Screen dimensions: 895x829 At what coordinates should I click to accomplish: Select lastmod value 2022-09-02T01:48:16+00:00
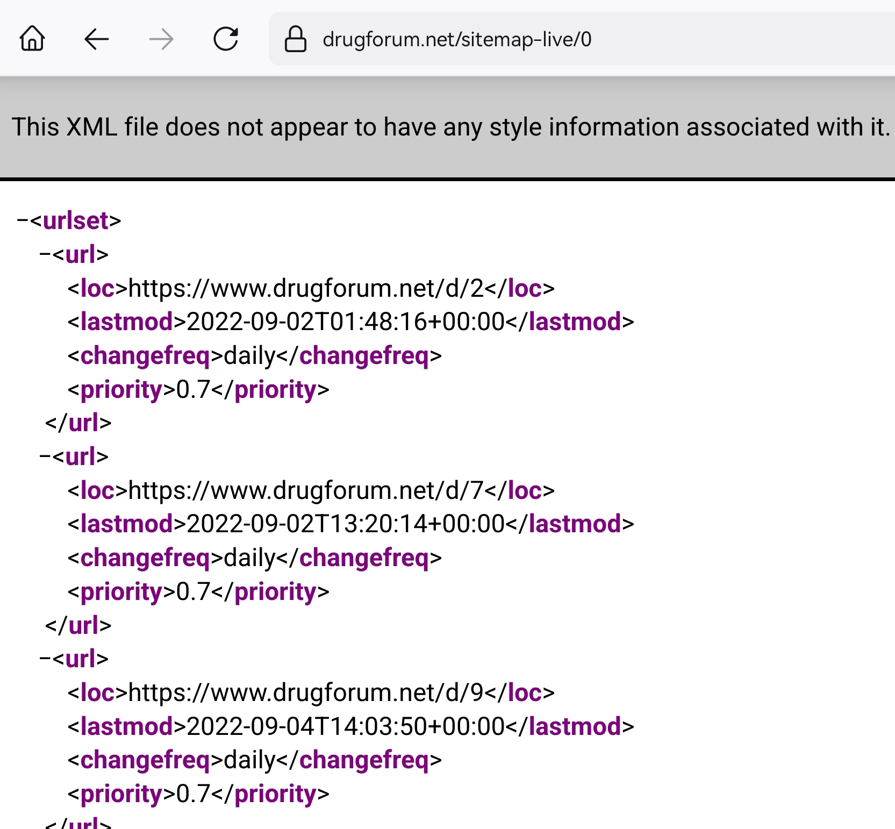[x=346, y=322]
